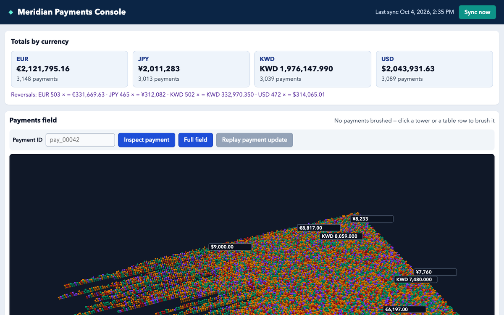Viewport: 504px width, 315px height.
Task: Select the KWD totals card
Action: (x=313, y=69)
